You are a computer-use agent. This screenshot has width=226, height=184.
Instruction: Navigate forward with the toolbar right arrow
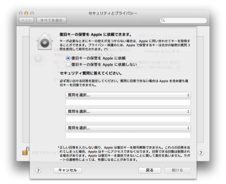[30, 20]
